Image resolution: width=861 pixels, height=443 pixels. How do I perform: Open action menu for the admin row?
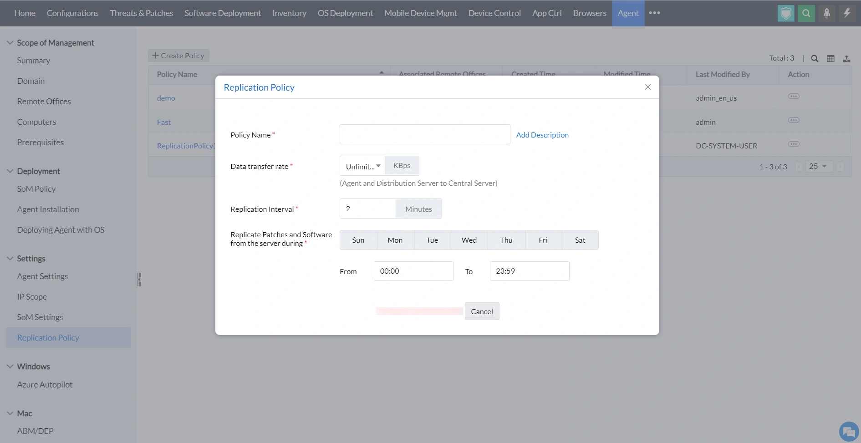(x=794, y=121)
